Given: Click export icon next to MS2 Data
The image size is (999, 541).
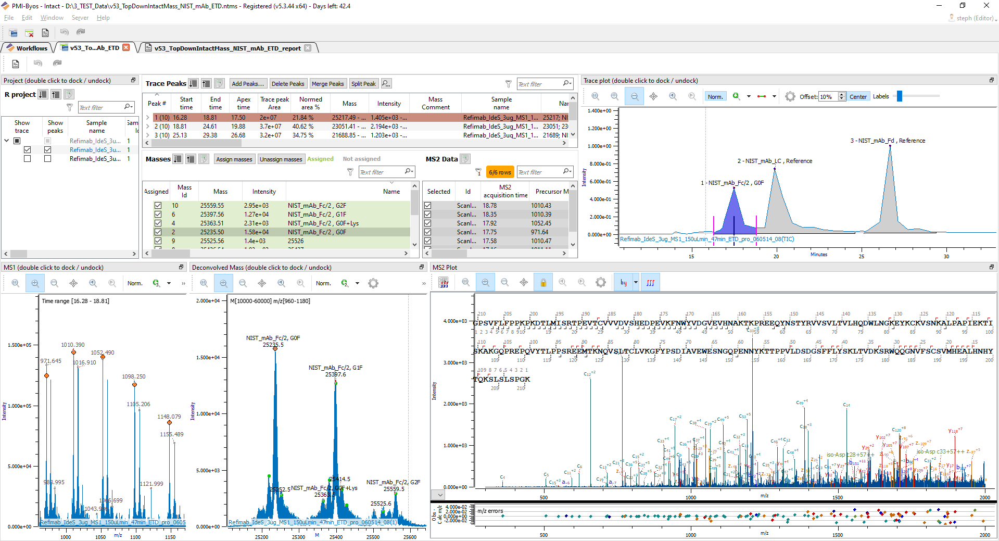Looking at the screenshot, I should point(465,159).
